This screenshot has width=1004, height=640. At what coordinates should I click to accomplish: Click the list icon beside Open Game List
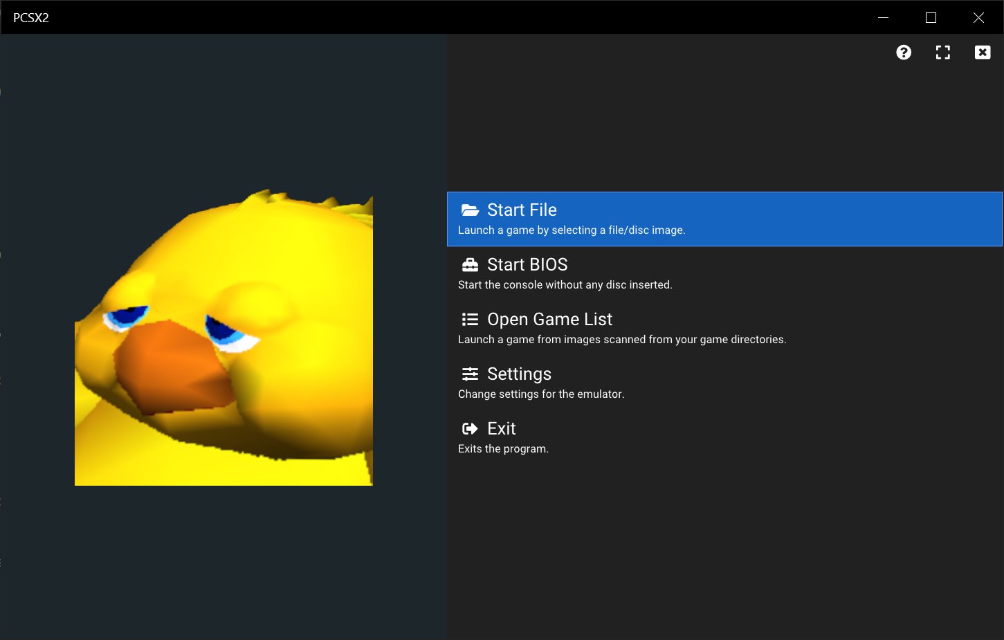471,319
